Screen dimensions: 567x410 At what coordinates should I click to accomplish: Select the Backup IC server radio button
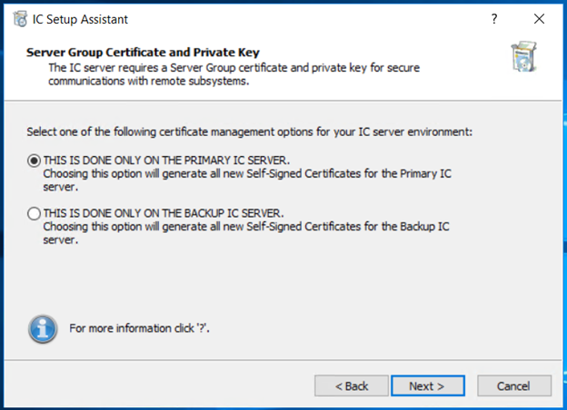35,214
